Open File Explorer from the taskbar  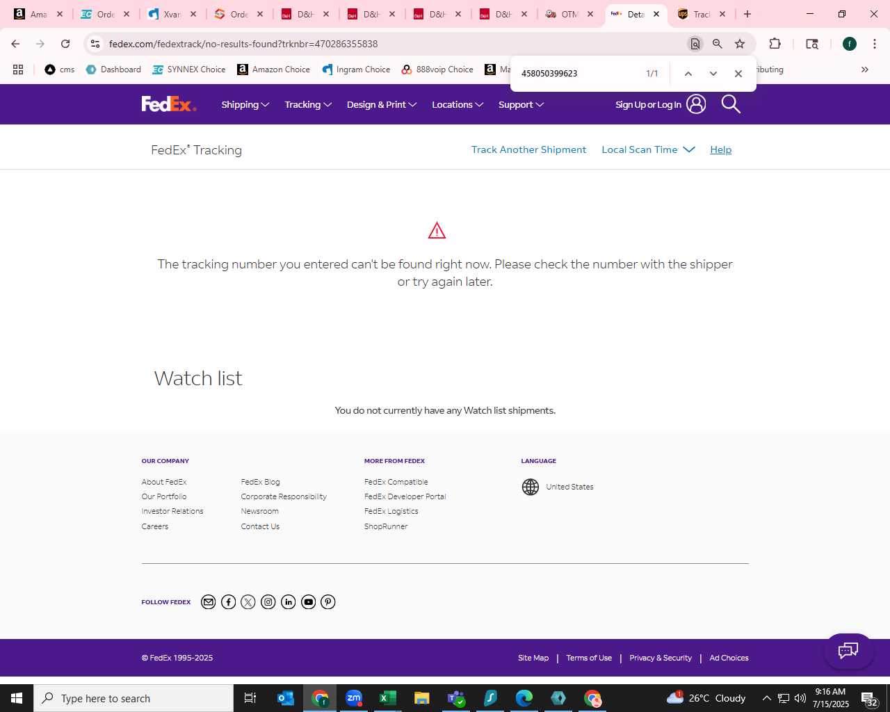pos(421,698)
